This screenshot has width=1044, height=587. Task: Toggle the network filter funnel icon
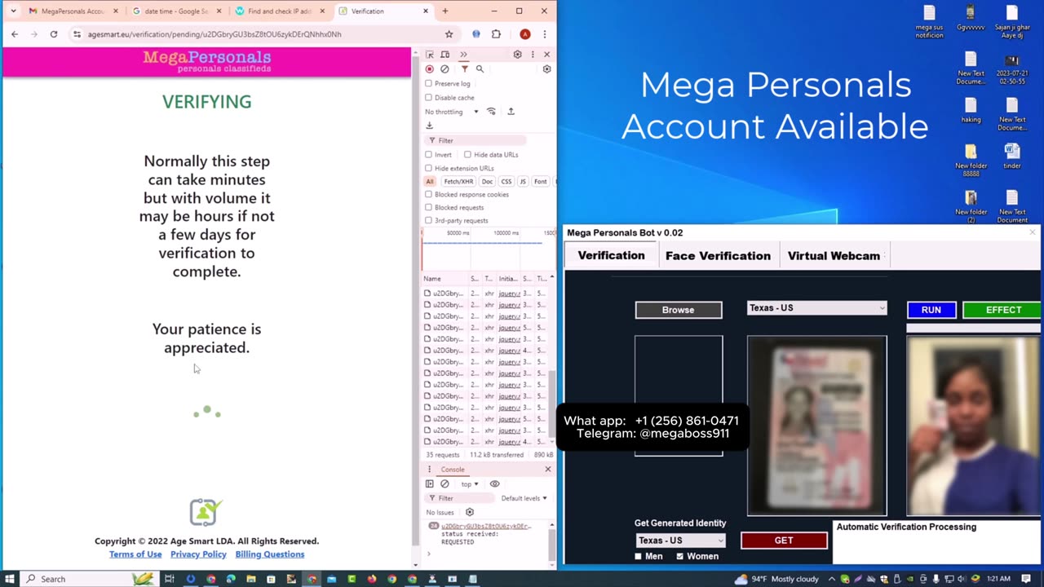point(464,69)
